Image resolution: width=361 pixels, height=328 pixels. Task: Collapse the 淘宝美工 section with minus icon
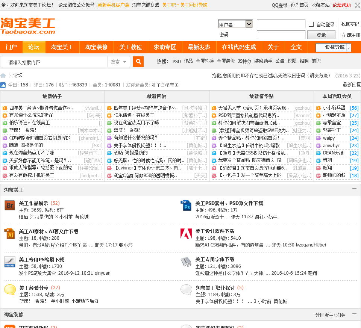click(354, 189)
